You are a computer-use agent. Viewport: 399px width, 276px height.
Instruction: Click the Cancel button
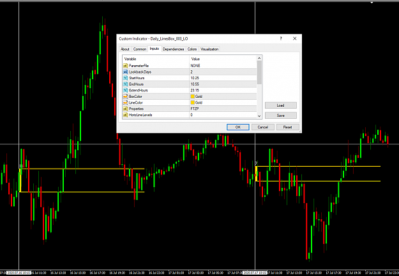[x=263, y=127]
